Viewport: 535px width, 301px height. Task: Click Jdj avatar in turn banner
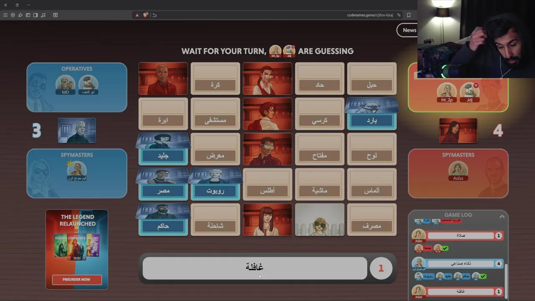[x=289, y=51]
